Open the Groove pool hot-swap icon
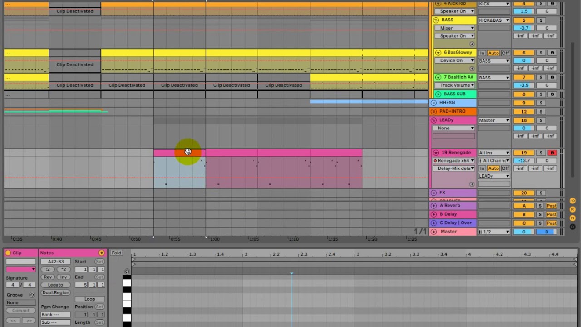This screenshot has height=327, width=581. 32,295
